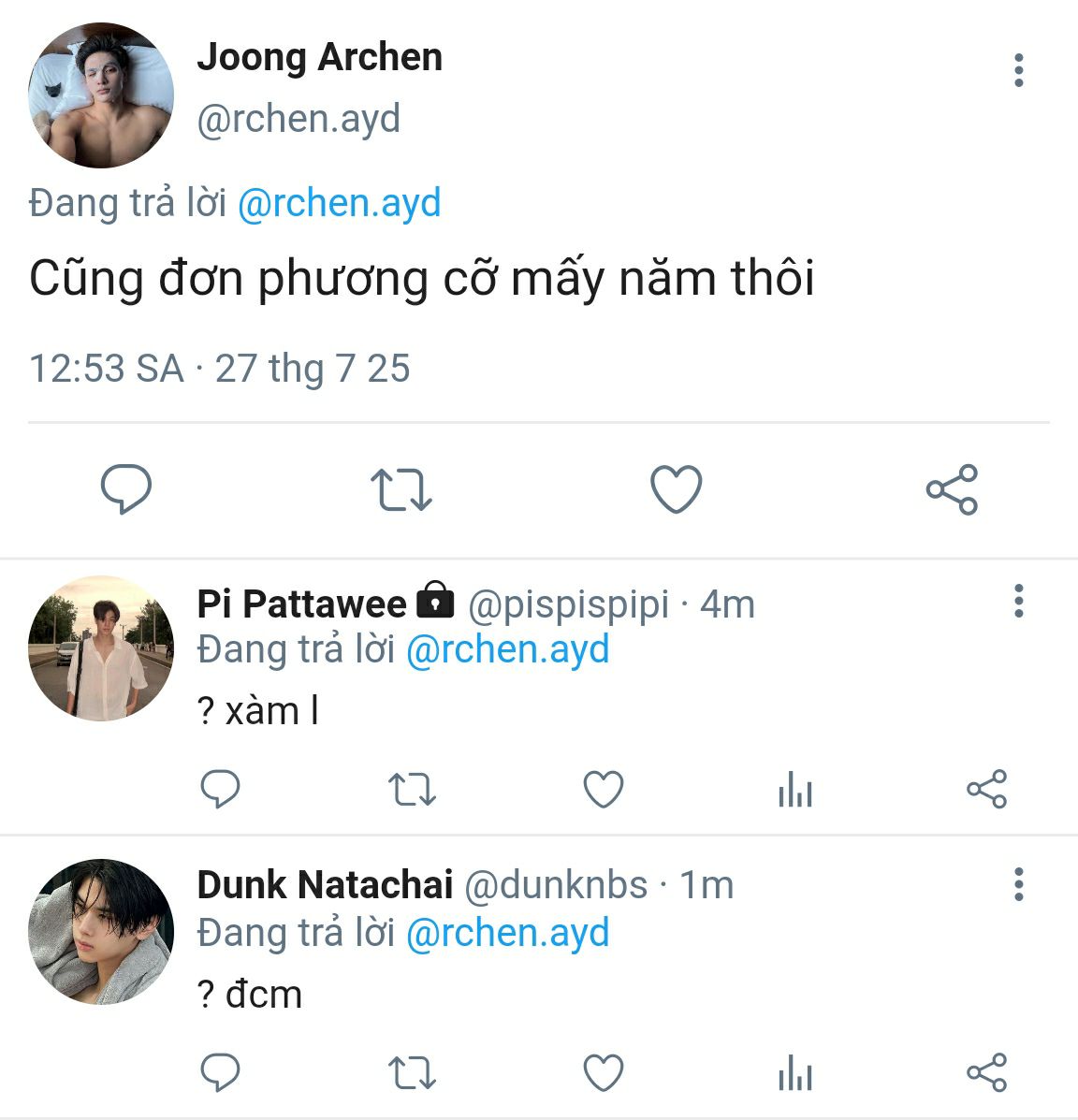
Task: Retweet the main tweet by Joong Archen
Action: coord(401,489)
